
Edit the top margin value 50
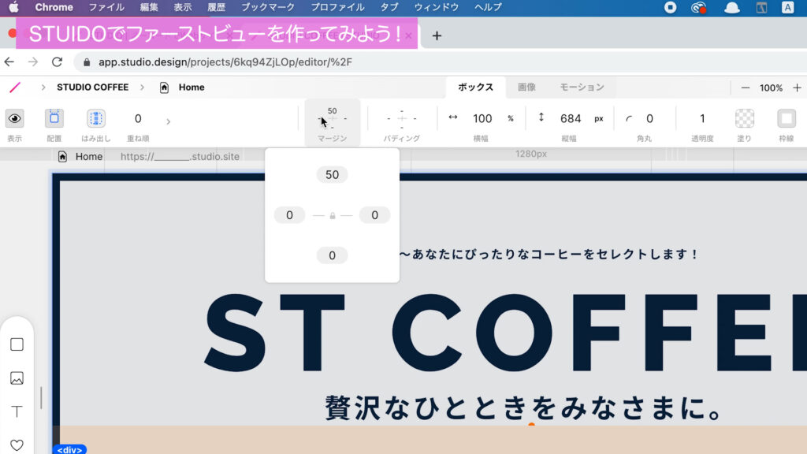[x=332, y=174]
